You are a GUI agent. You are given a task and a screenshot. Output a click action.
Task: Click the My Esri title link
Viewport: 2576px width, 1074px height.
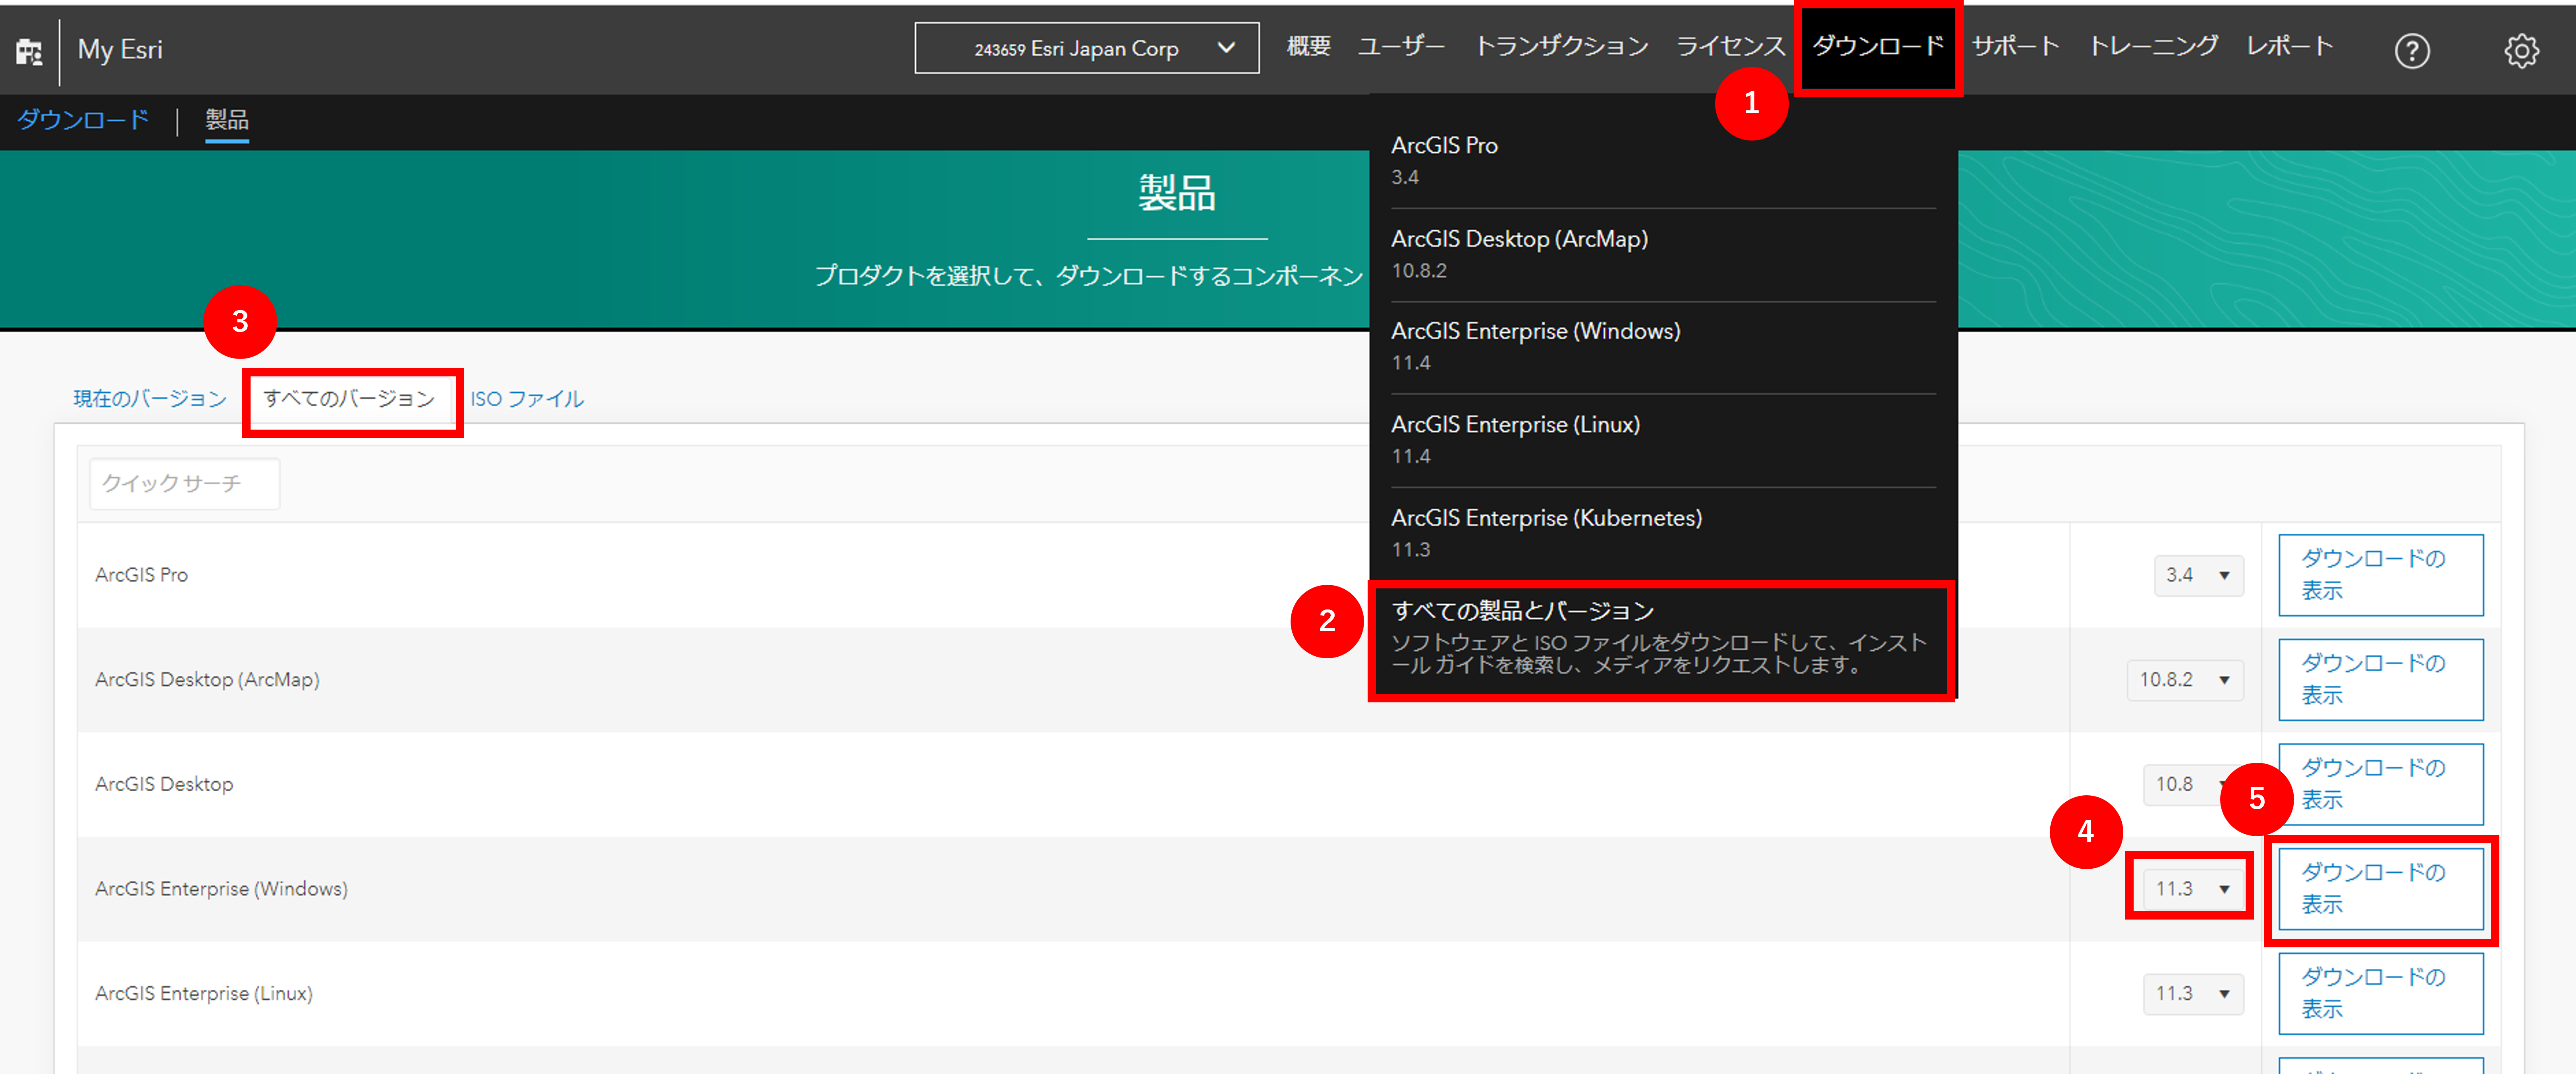click(x=120, y=50)
